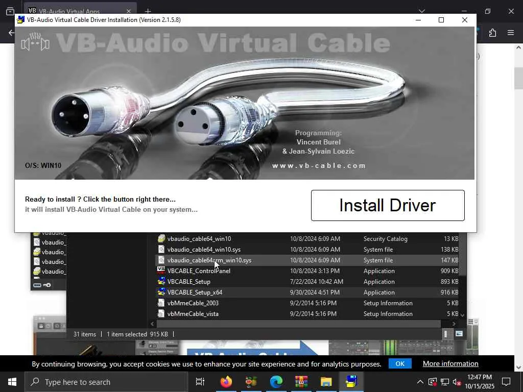Switch Explorer to large icons view

click(459, 334)
